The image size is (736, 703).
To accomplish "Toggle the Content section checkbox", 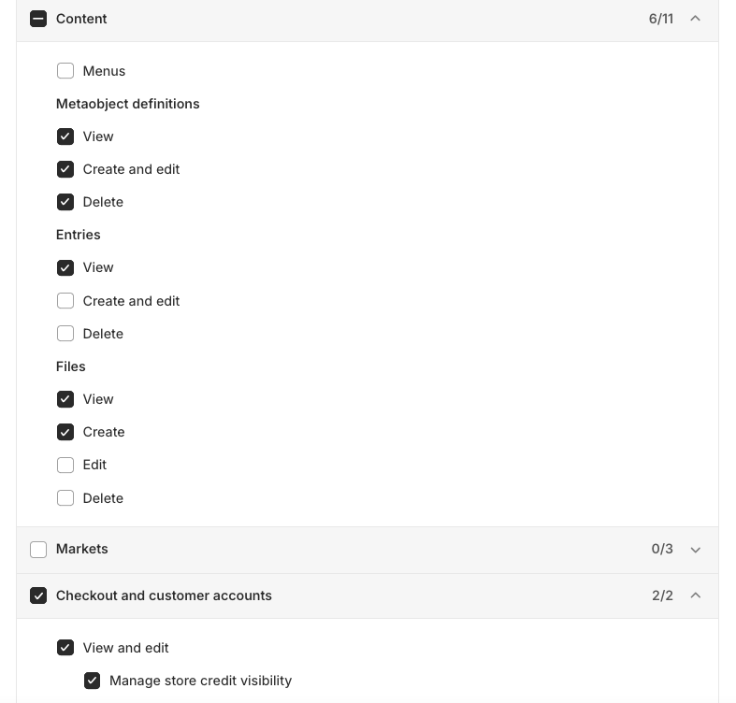I will click(x=38, y=19).
